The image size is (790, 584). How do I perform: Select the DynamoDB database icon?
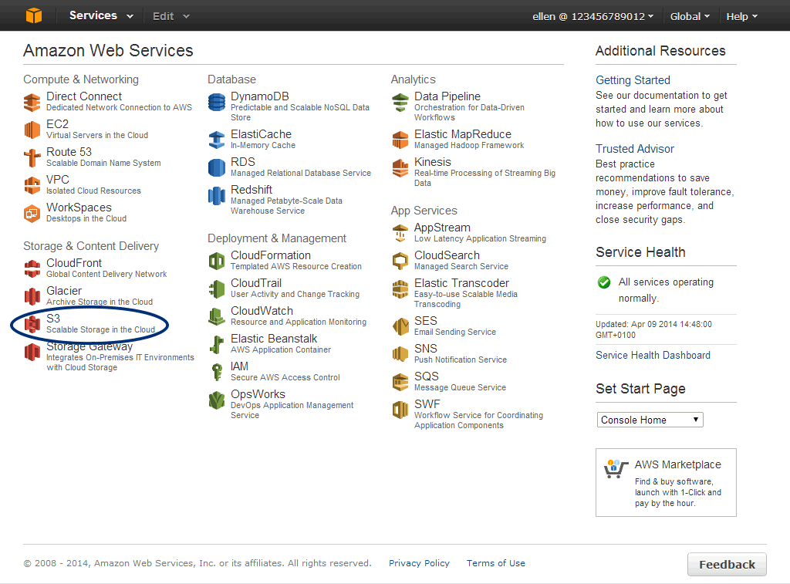(217, 102)
